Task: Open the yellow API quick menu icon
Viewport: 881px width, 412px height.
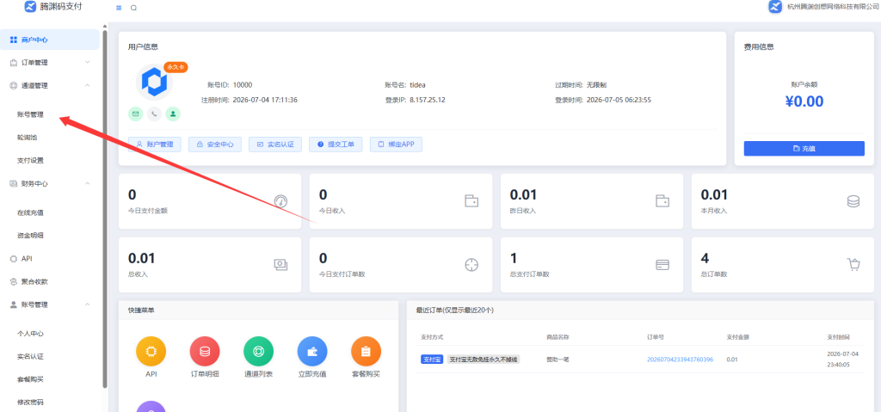Action: (151, 351)
